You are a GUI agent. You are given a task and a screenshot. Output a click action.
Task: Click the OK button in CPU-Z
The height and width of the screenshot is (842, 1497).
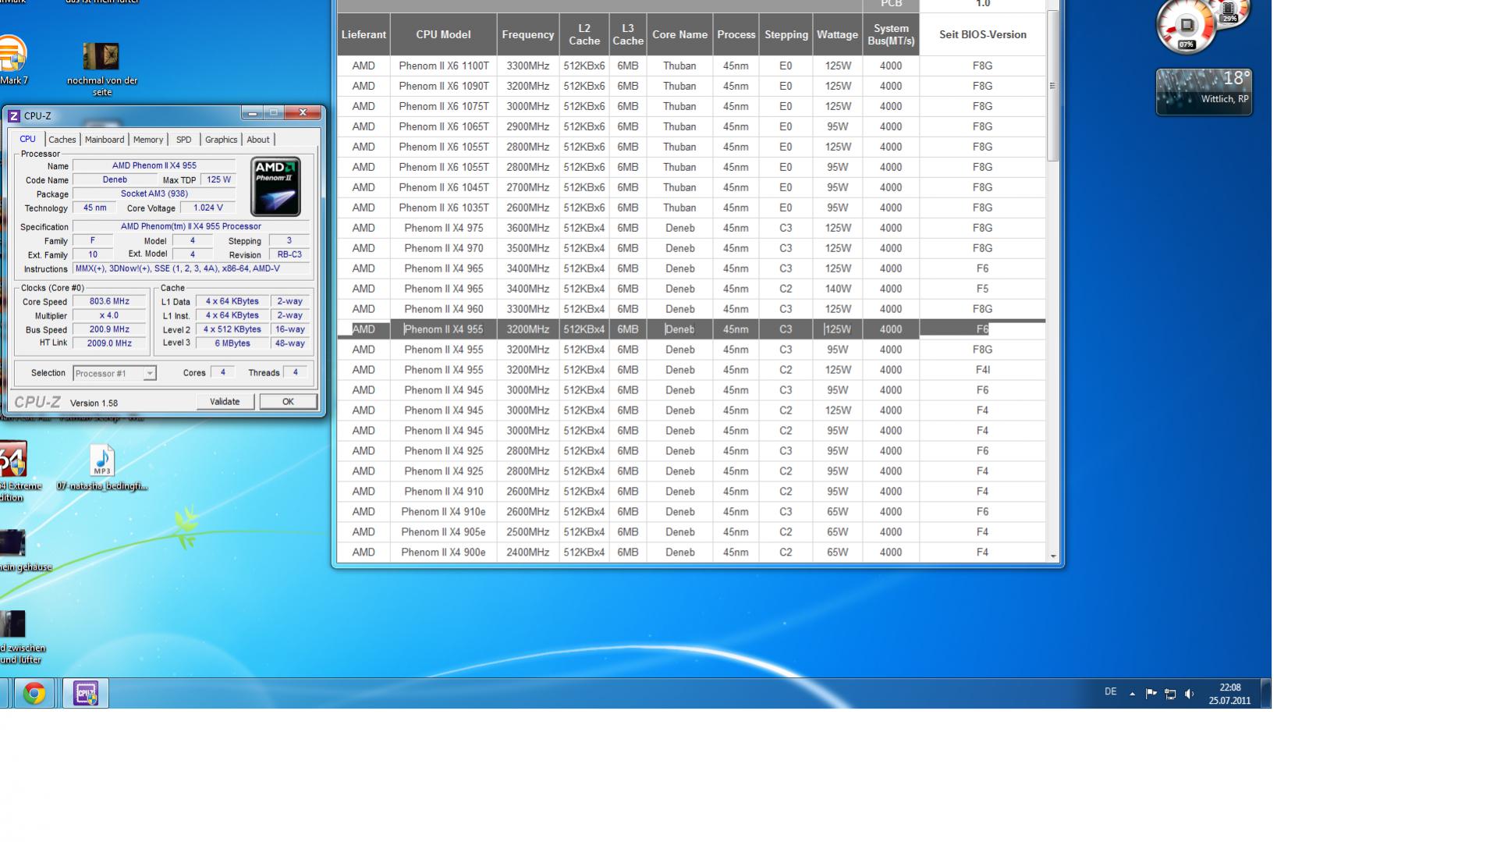288,401
